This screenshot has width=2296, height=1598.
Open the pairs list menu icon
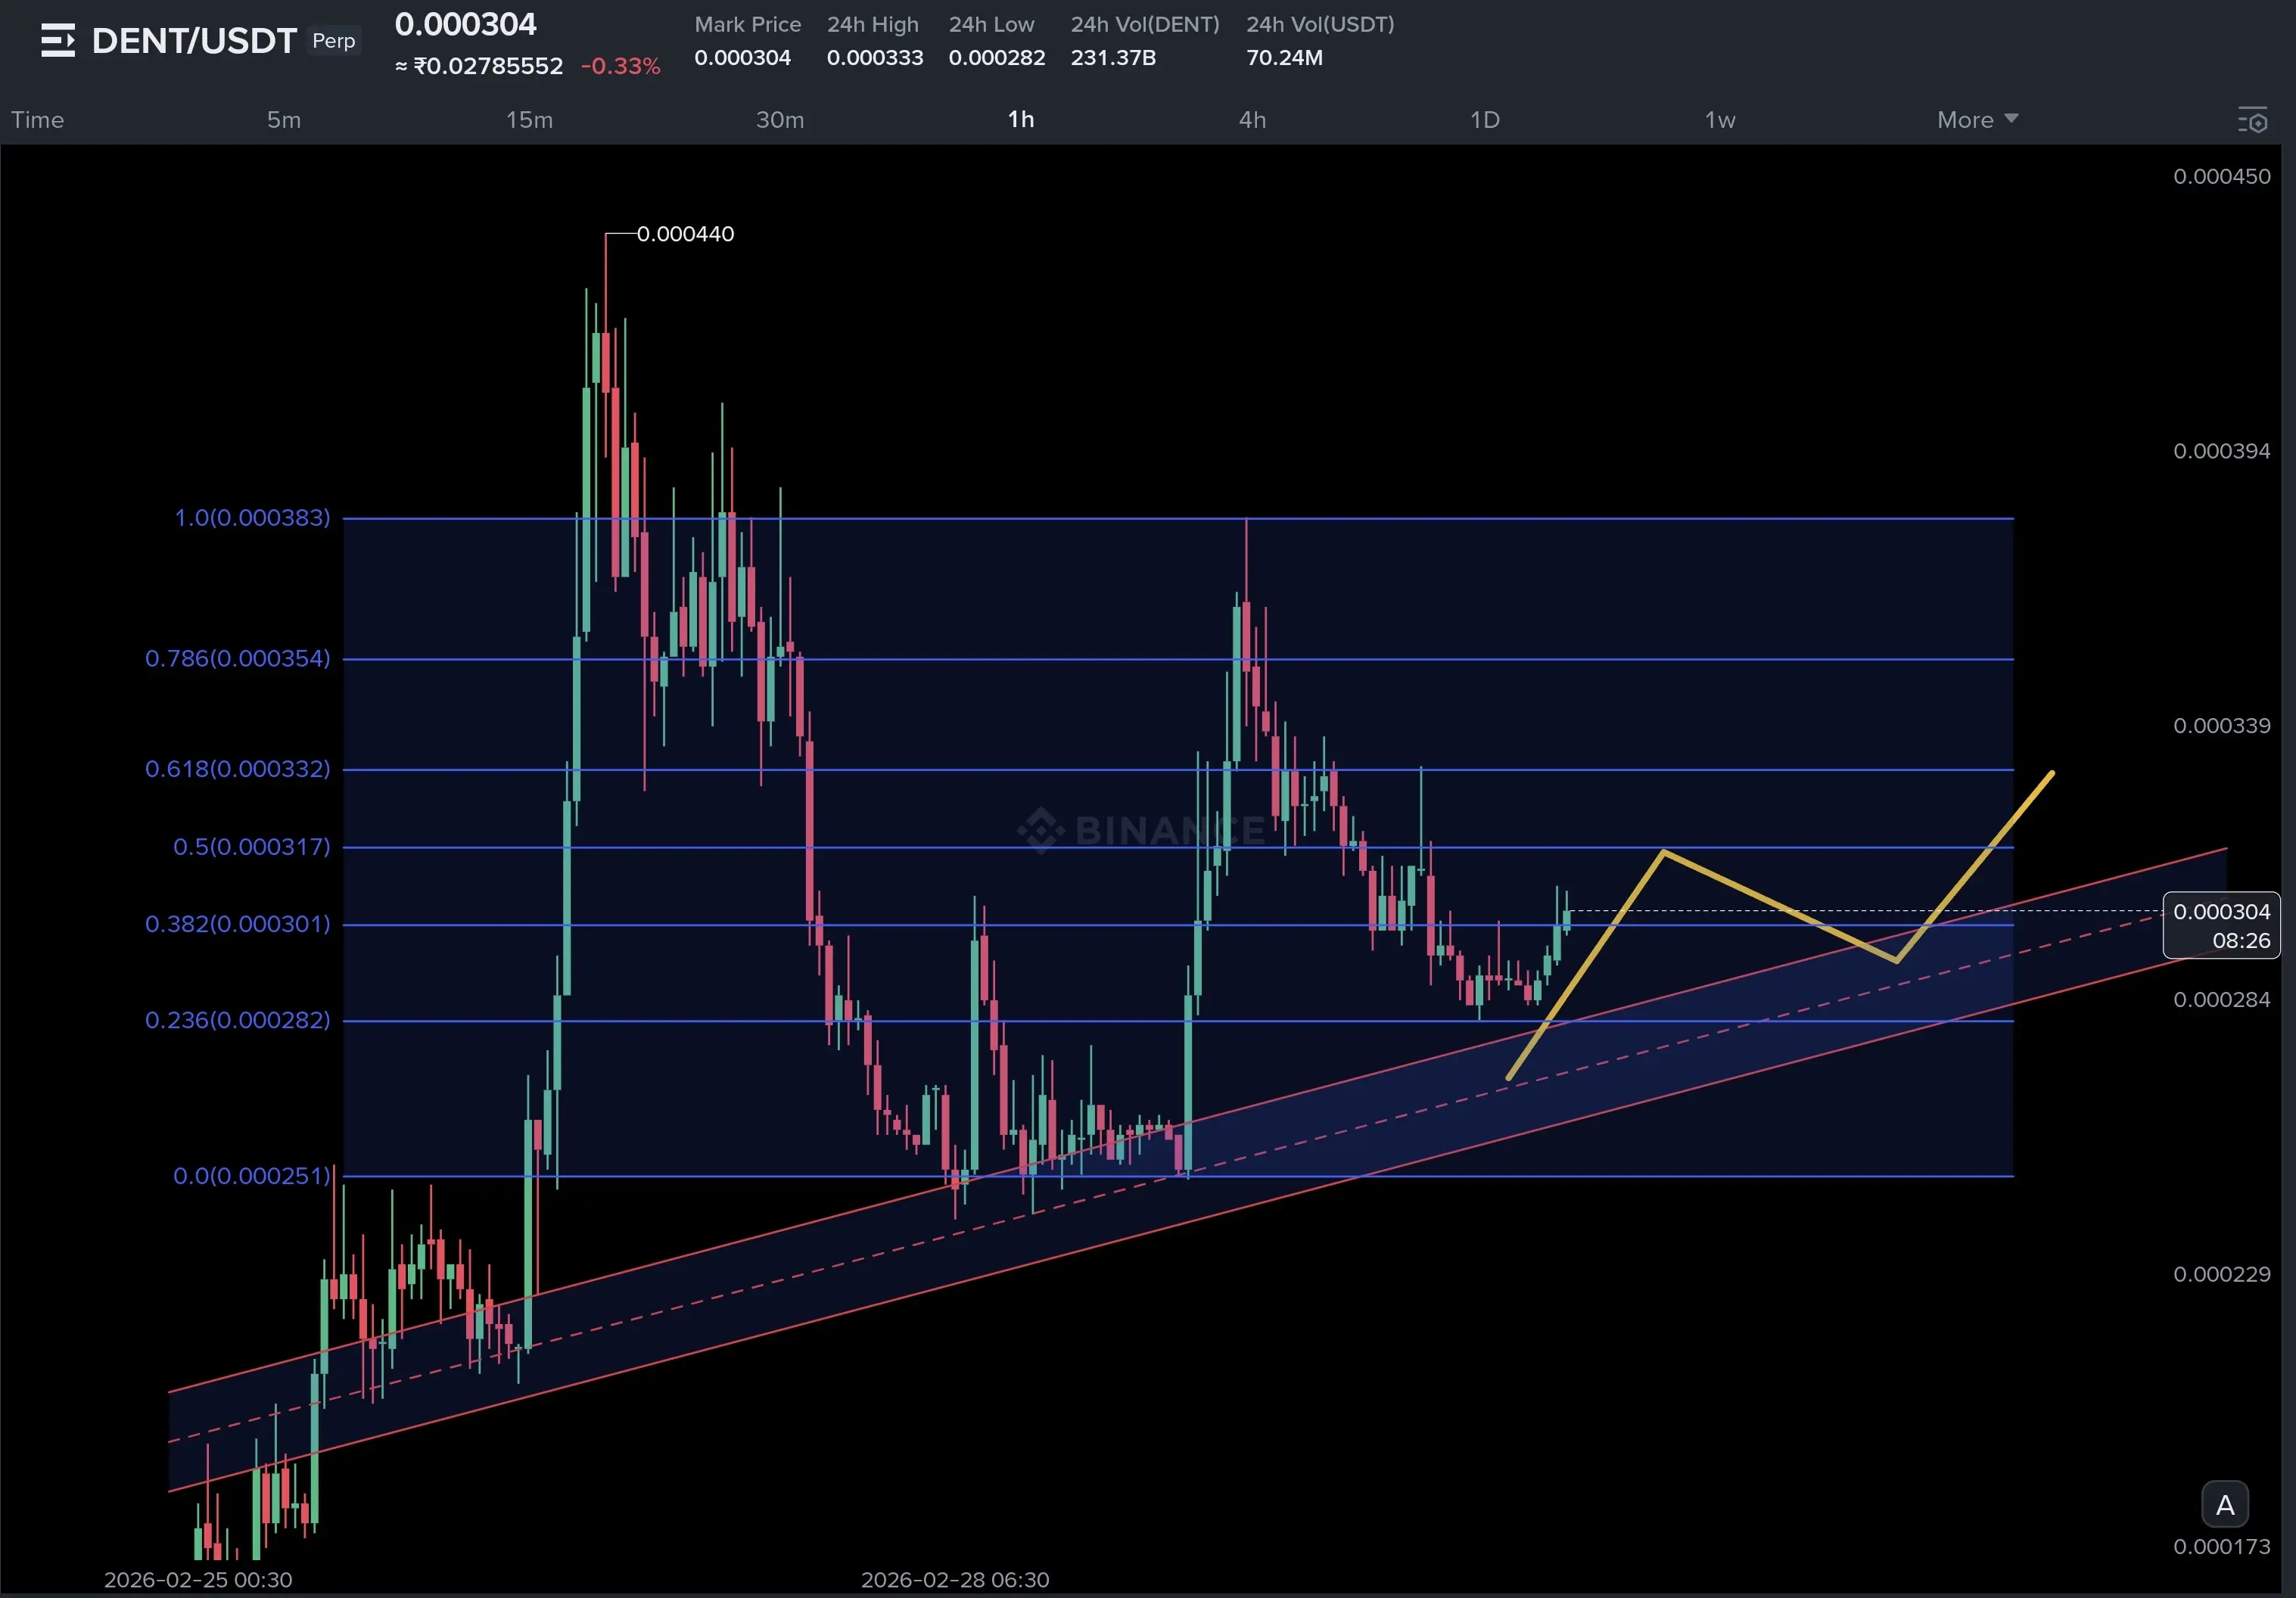click(57, 41)
